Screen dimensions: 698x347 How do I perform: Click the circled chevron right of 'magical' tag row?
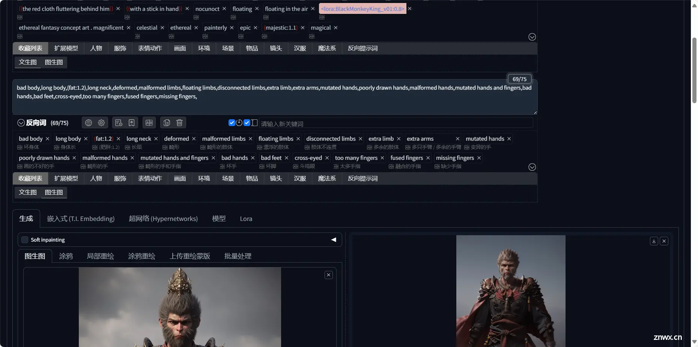[x=532, y=37]
